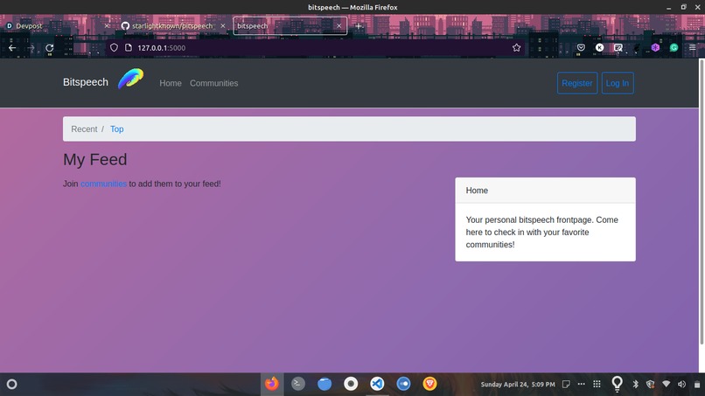Open the screenshot edit extension
Screen dimensions: 705x396
pos(618,47)
